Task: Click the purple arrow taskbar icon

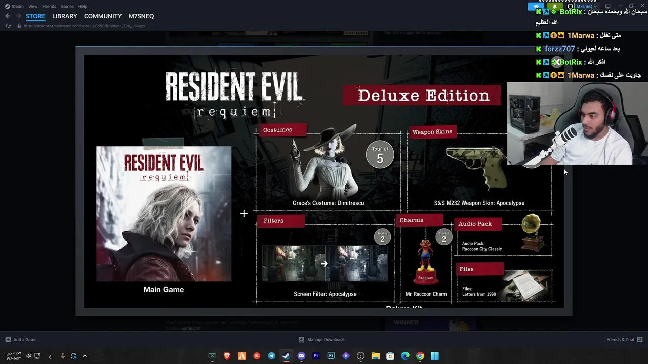Action: point(346,356)
